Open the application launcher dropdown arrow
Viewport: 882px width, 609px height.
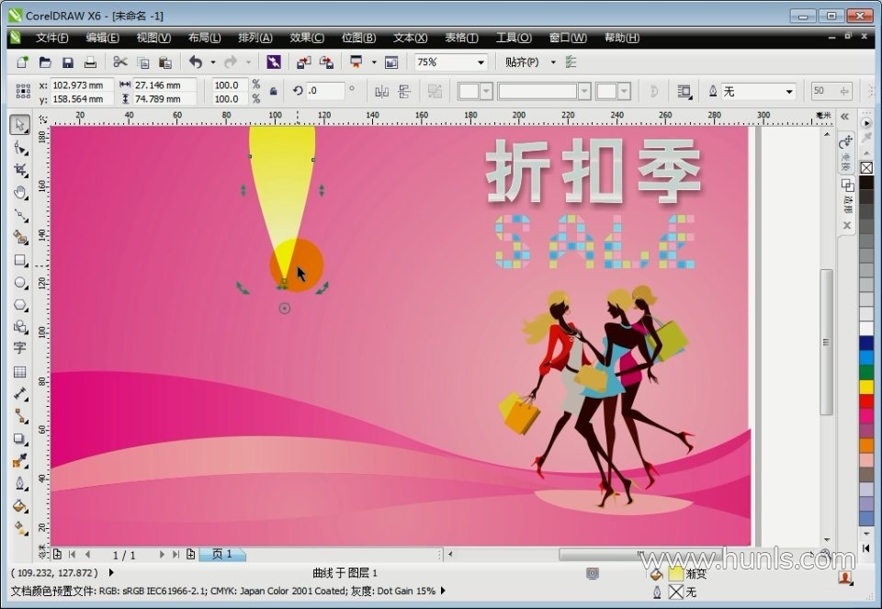[x=374, y=62]
